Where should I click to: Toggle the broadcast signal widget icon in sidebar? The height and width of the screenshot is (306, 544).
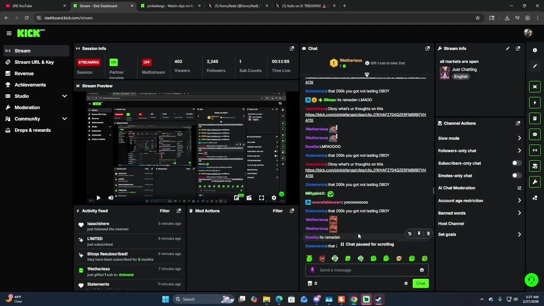[x=535, y=150]
